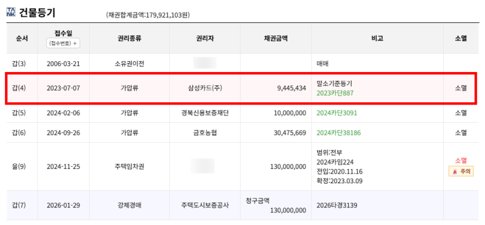
Task: Click the 건물등기 section heading
Action: [38, 13]
